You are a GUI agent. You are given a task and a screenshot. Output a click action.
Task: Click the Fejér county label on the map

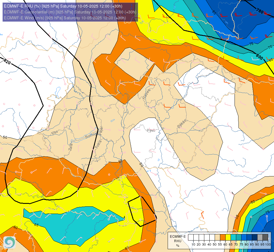tap(101, 131)
